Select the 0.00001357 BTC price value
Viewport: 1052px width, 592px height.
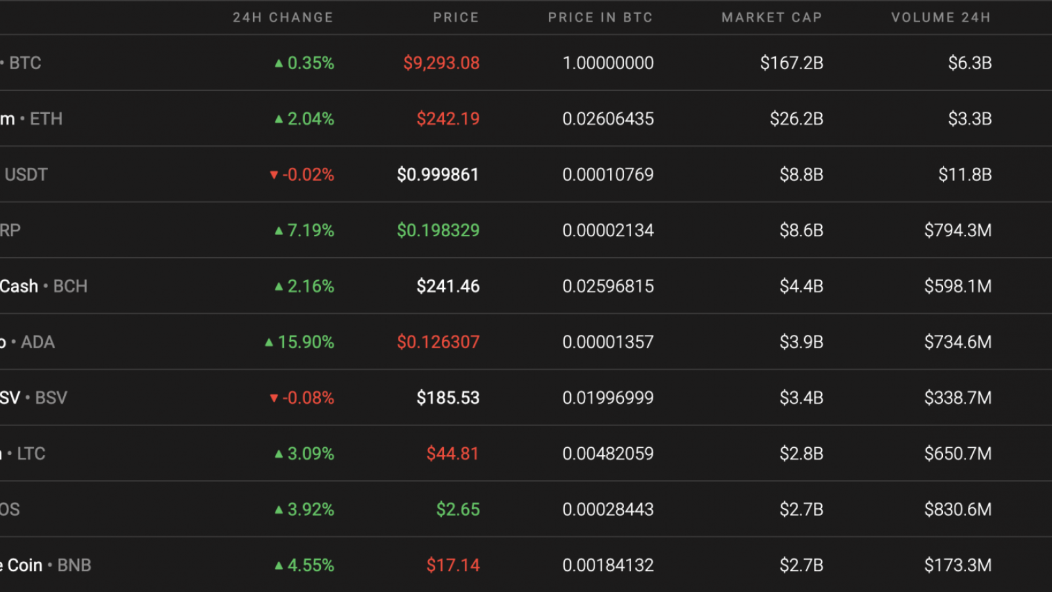tap(608, 343)
